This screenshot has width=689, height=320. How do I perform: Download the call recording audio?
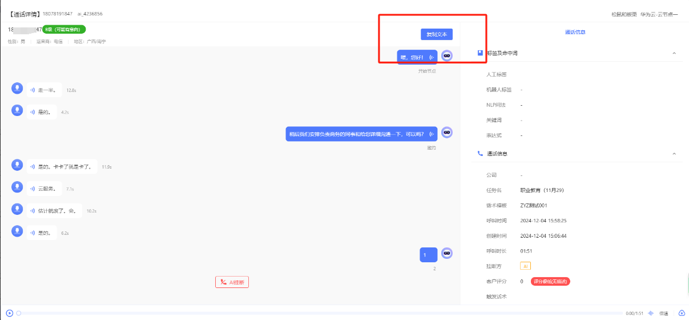pyautogui.click(x=681, y=313)
